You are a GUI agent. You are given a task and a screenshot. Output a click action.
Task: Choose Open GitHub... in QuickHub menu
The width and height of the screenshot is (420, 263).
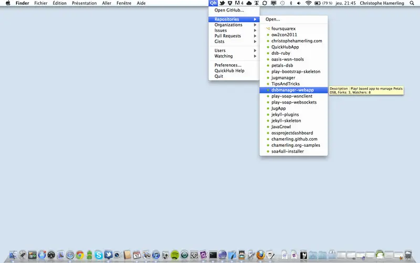[x=234, y=10]
